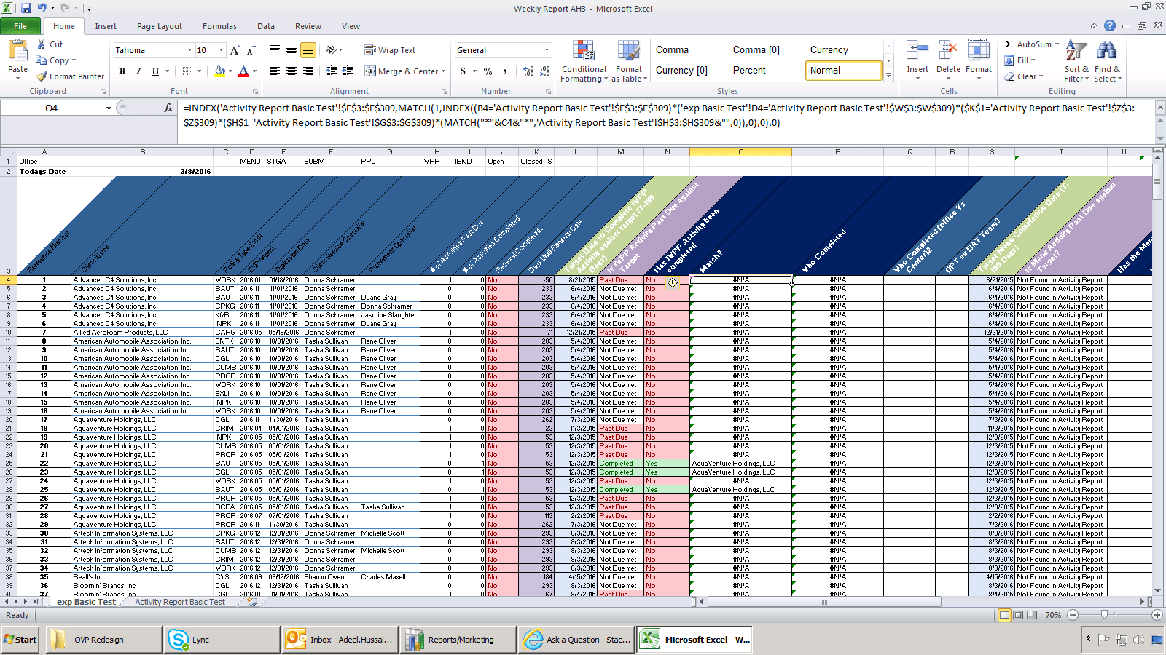Click the Insert Function fx icon
The height and width of the screenshot is (655, 1166).
click(168, 108)
